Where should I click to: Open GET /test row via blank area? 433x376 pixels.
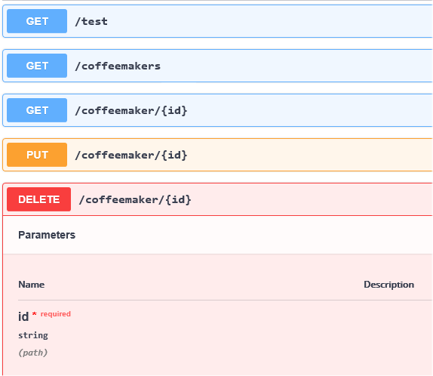(271, 21)
